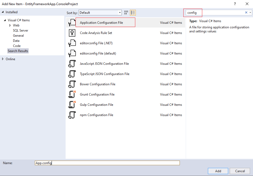The image size is (253, 176).
Task: Open the Sort by dropdown
Action: coord(120,12)
